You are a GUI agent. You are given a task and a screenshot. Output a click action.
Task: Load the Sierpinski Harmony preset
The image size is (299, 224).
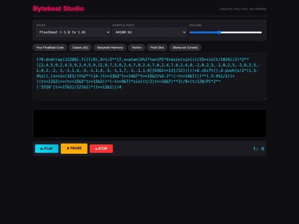[110, 48]
